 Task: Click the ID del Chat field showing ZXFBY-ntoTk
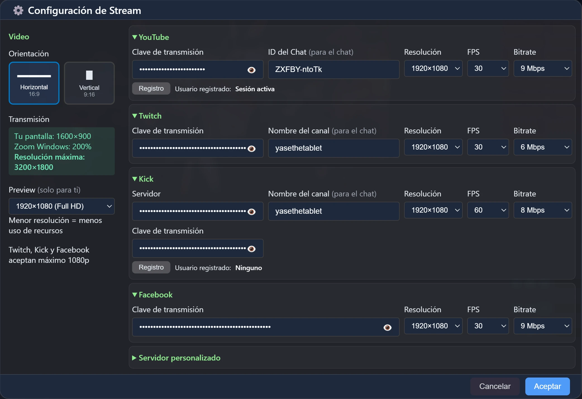click(x=334, y=69)
